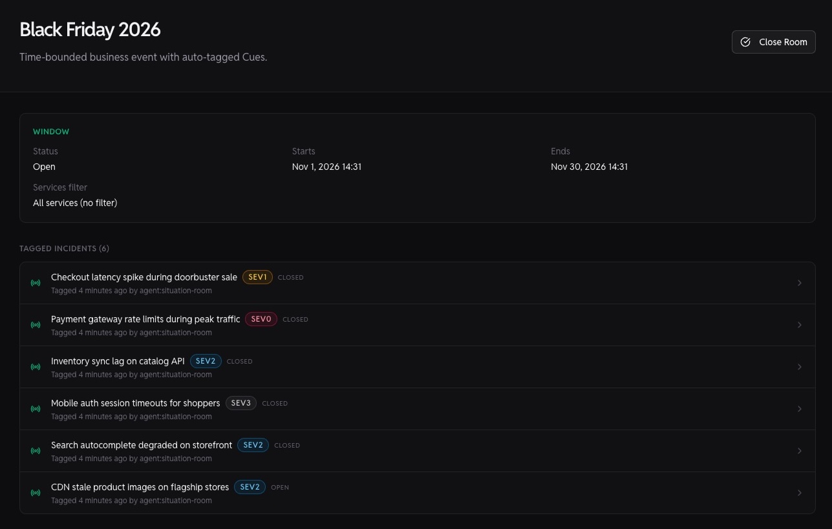Click the Time-bounded business event description

(x=143, y=57)
